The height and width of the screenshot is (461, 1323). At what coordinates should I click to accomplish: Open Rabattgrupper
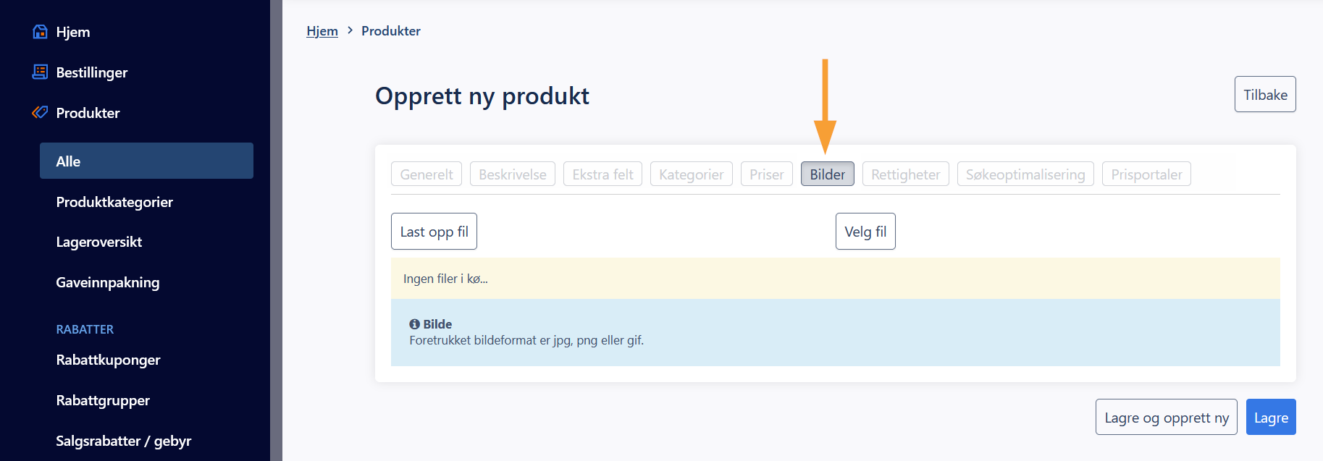(x=103, y=400)
